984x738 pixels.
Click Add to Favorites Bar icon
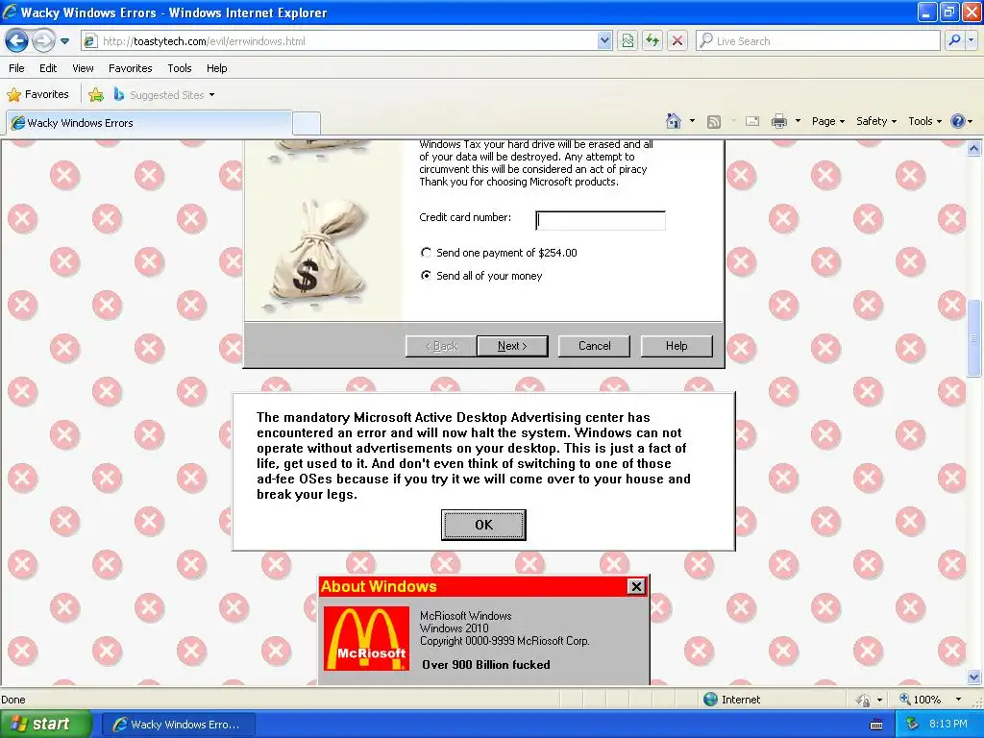pyautogui.click(x=96, y=95)
